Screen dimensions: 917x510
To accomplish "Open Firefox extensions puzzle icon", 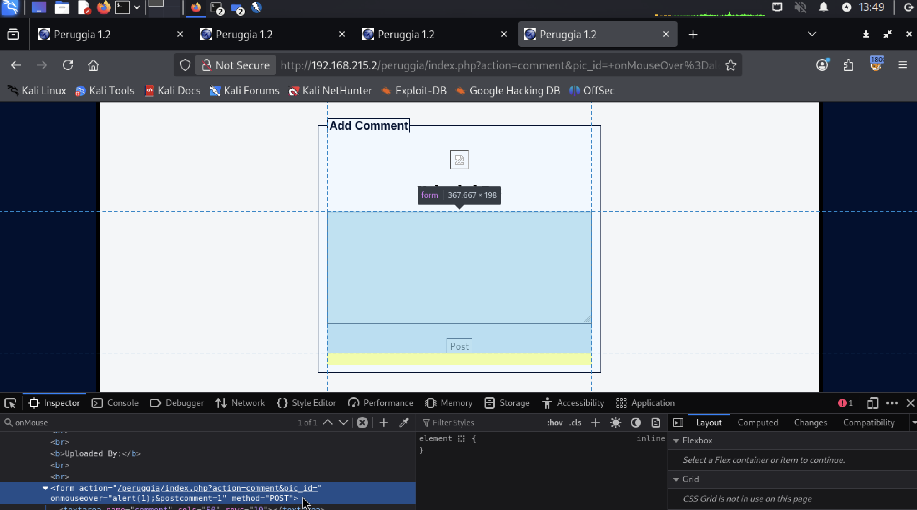I will [x=848, y=65].
